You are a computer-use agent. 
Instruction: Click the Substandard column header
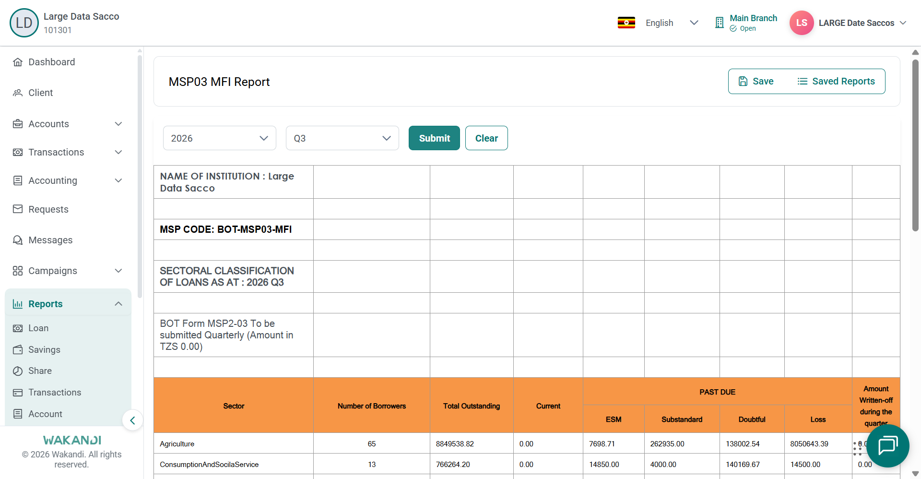tap(682, 419)
